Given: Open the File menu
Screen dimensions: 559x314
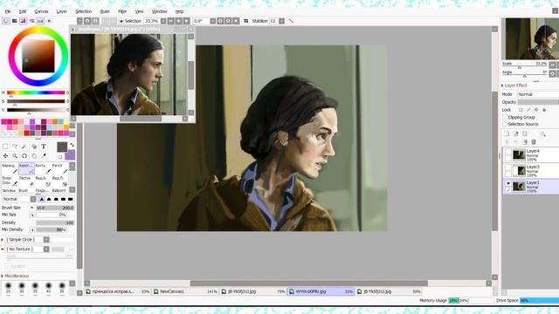Looking at the screenshot, I should (8, 11).
